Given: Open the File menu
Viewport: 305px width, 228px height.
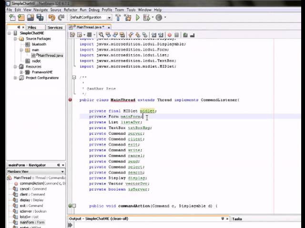Looking at the screenshot, I should coord(9,9).
